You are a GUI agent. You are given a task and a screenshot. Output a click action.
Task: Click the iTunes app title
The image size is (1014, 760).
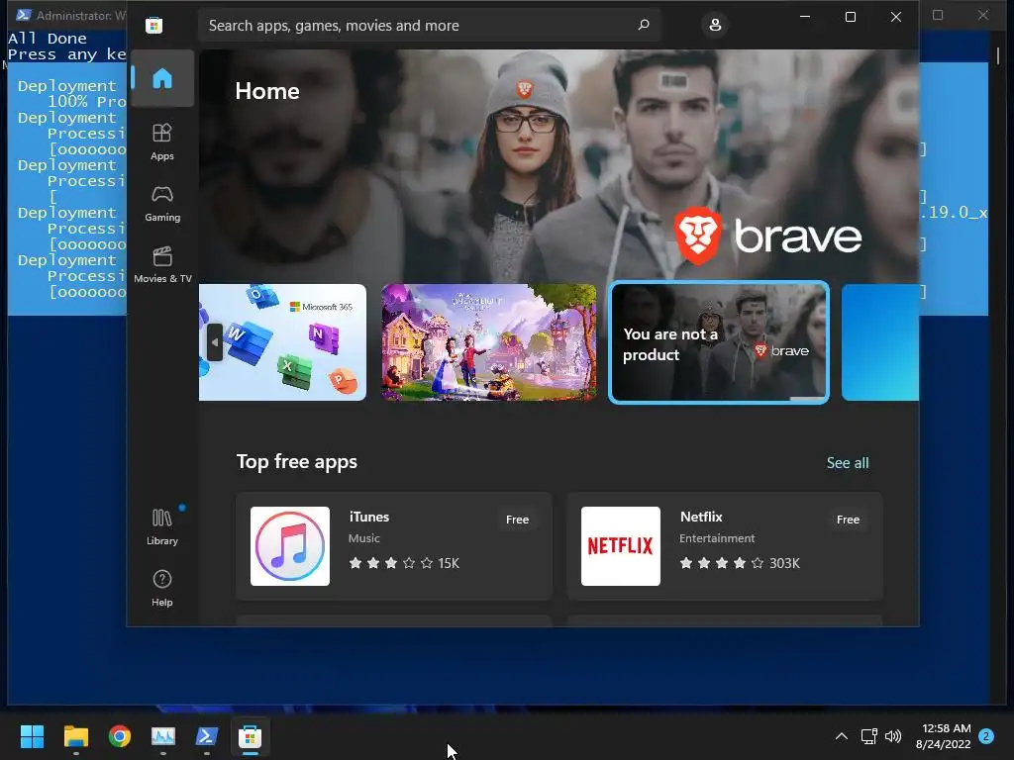tap(369, 517)
